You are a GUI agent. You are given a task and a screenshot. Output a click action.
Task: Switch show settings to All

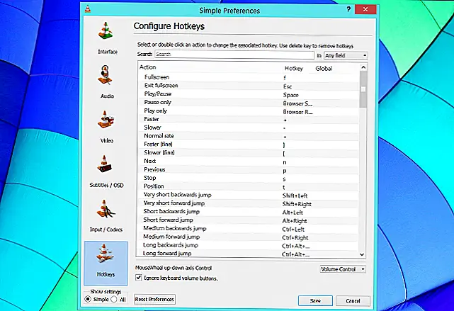point(113,299)
